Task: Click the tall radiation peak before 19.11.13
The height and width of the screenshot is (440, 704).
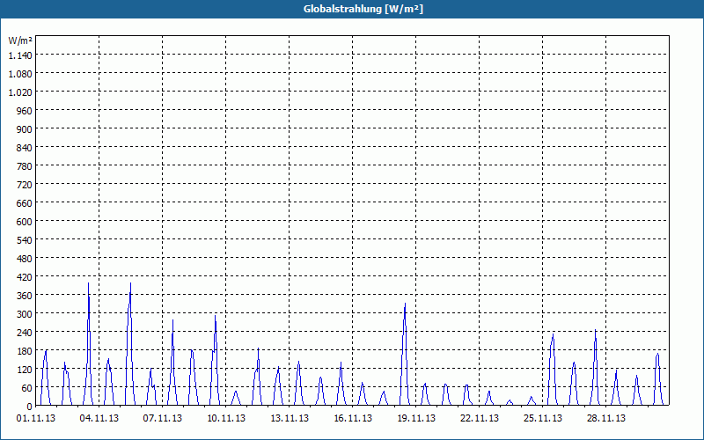Action: [405, 354]
